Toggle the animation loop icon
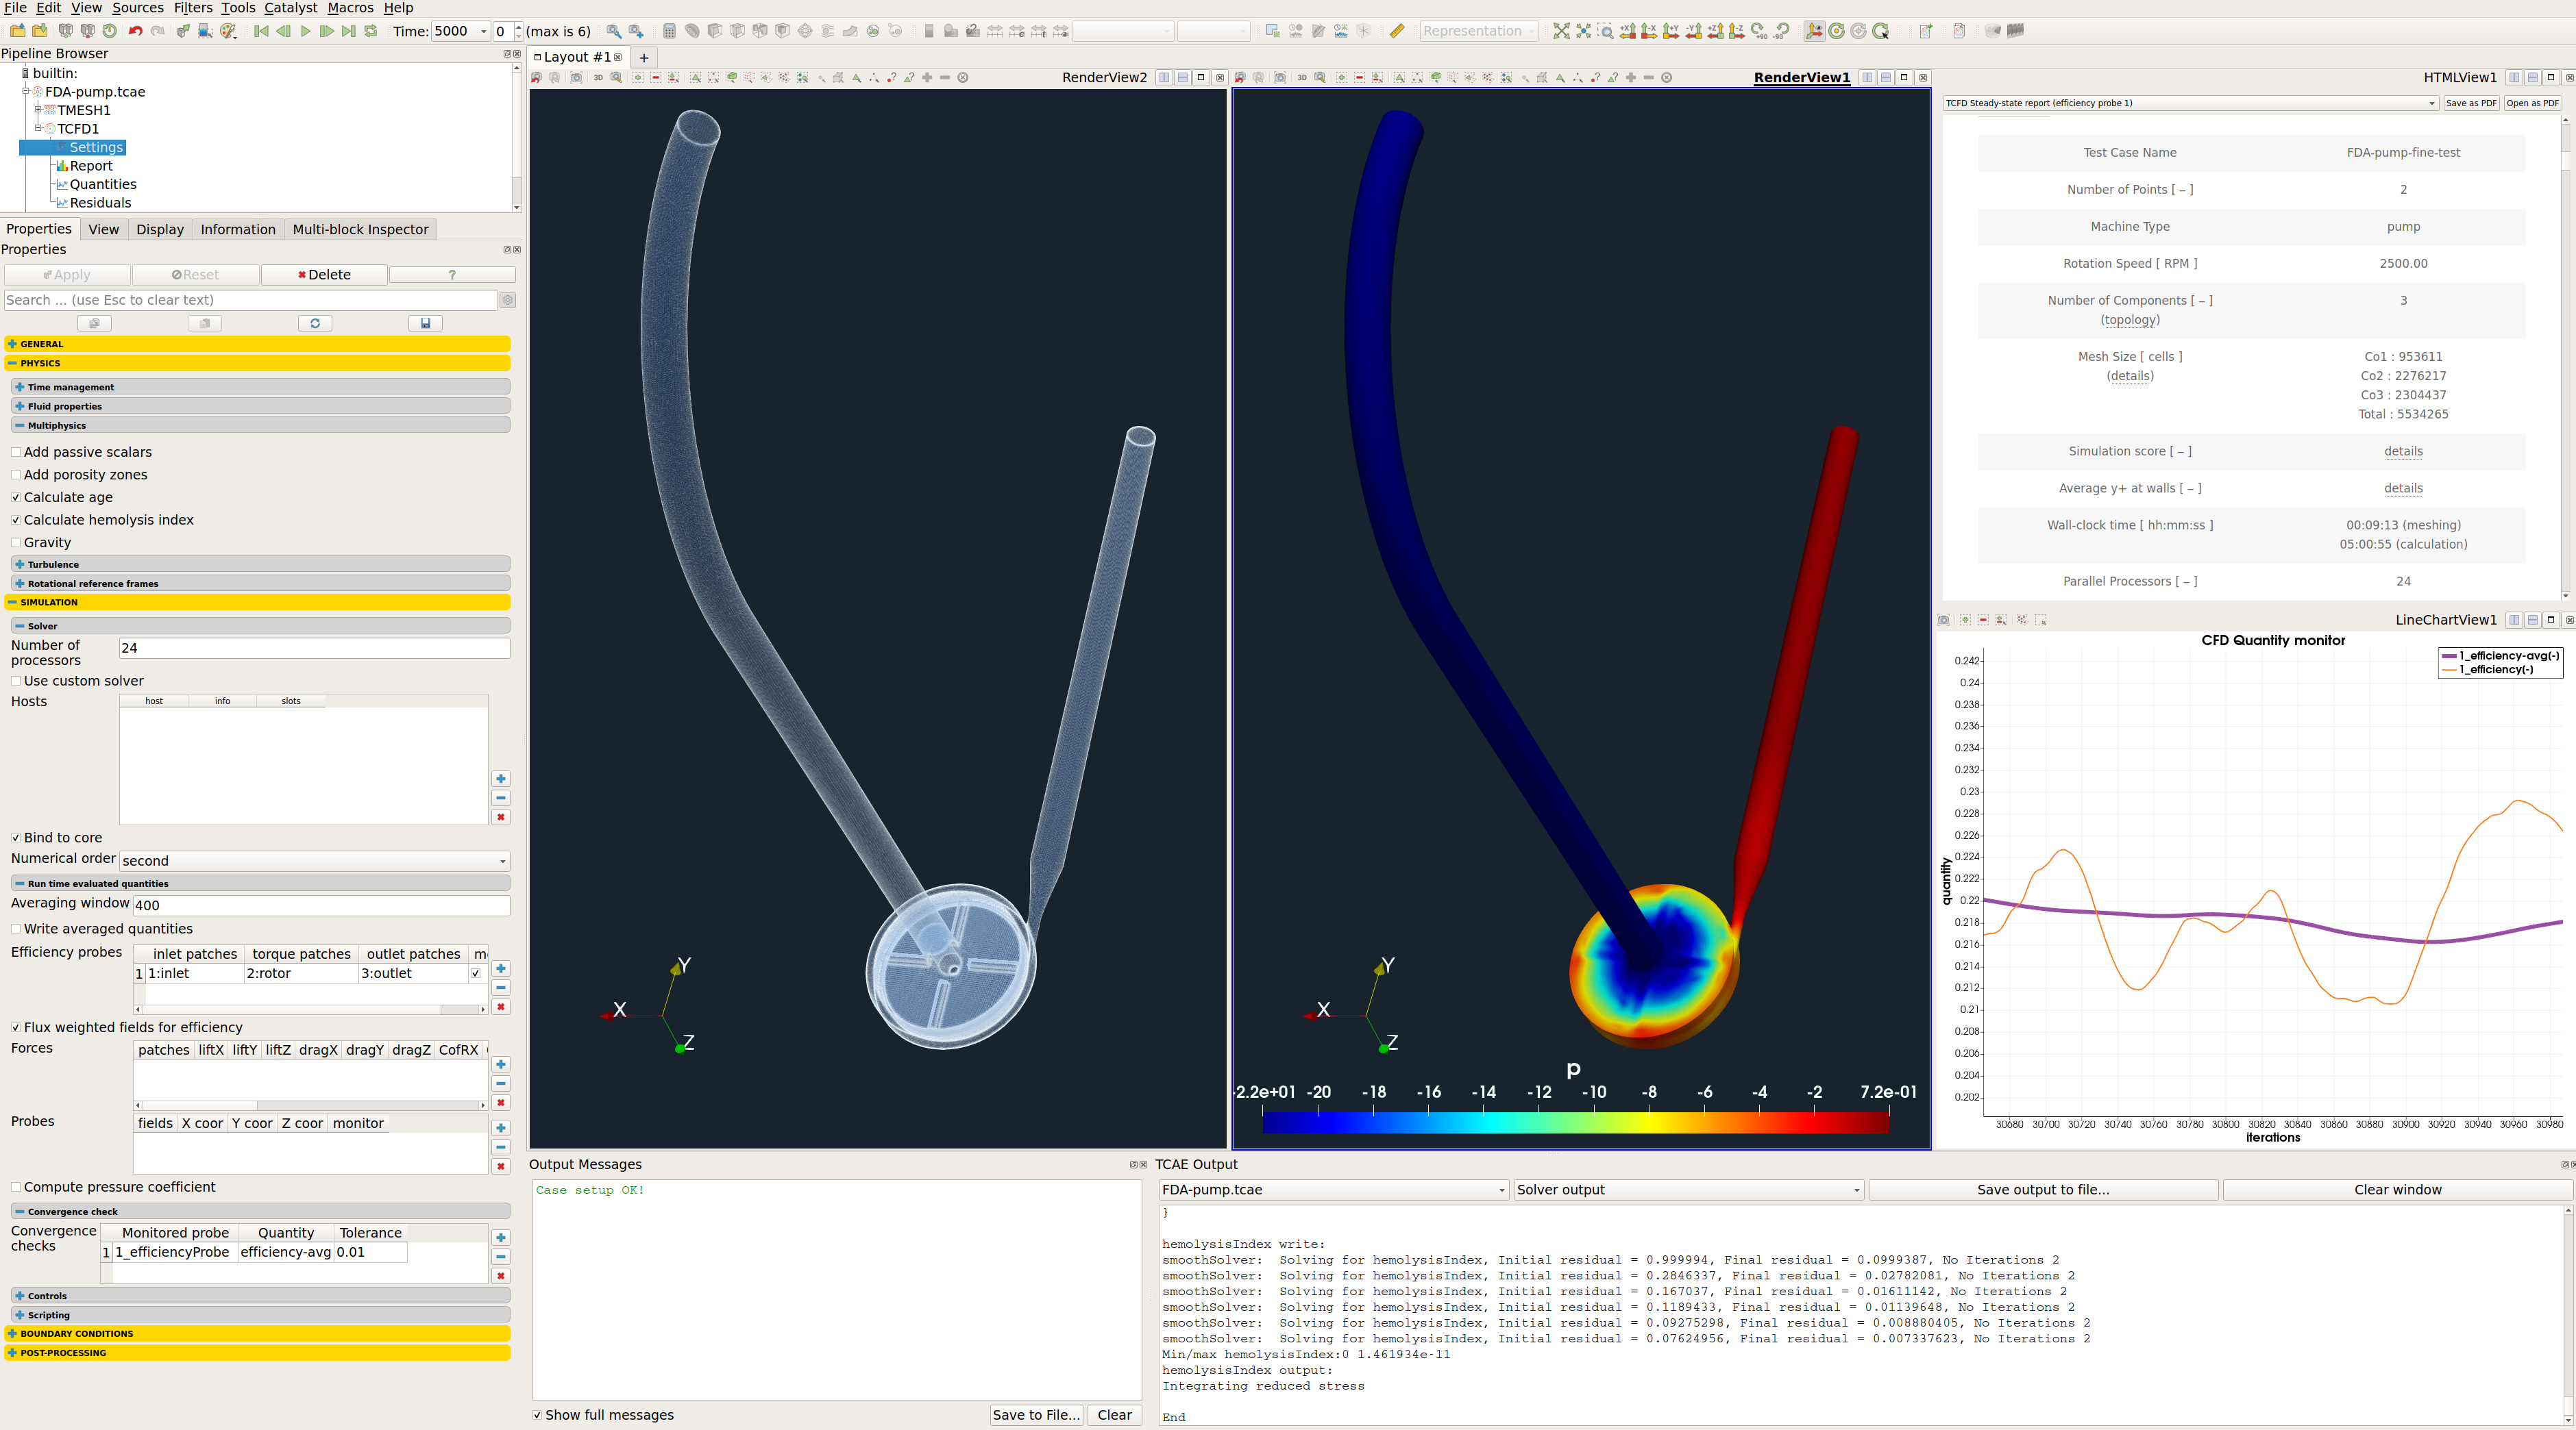 [x=371, y=31]
